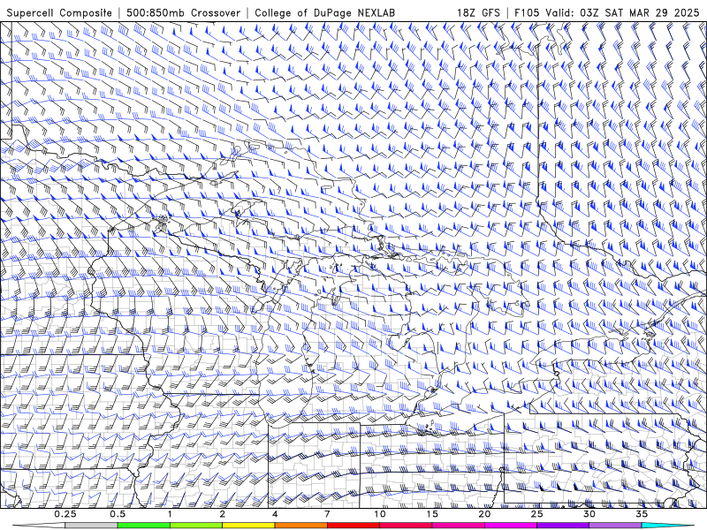707x530 pixels.
Task: Click the '7' color scale label
Action: click(x=327, y=514)
